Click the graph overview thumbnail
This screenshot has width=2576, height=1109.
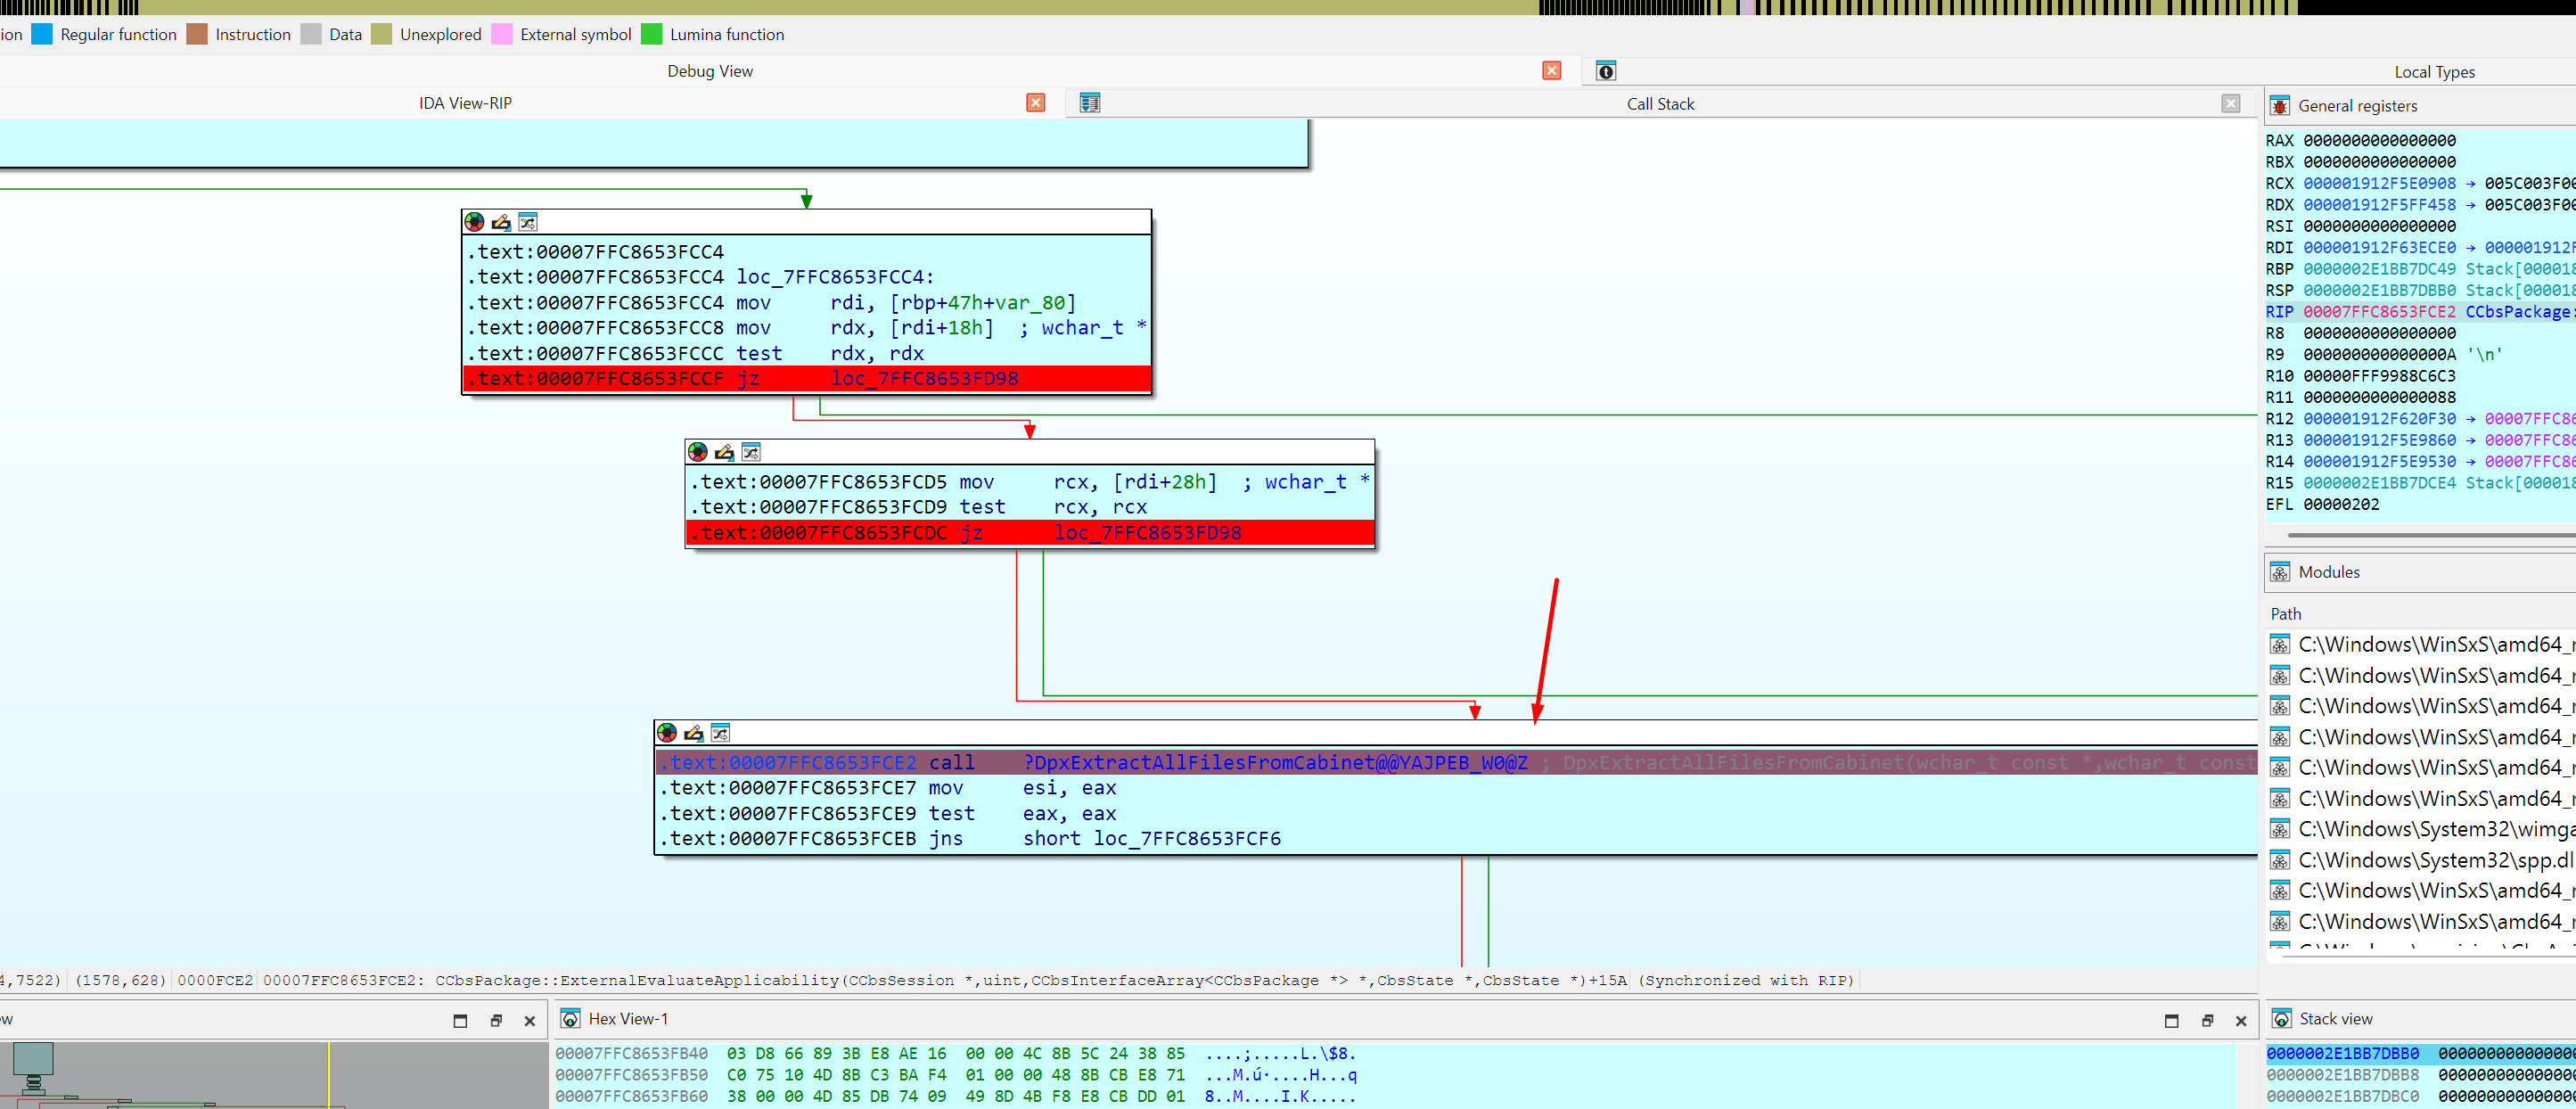tap(272, 1075)
